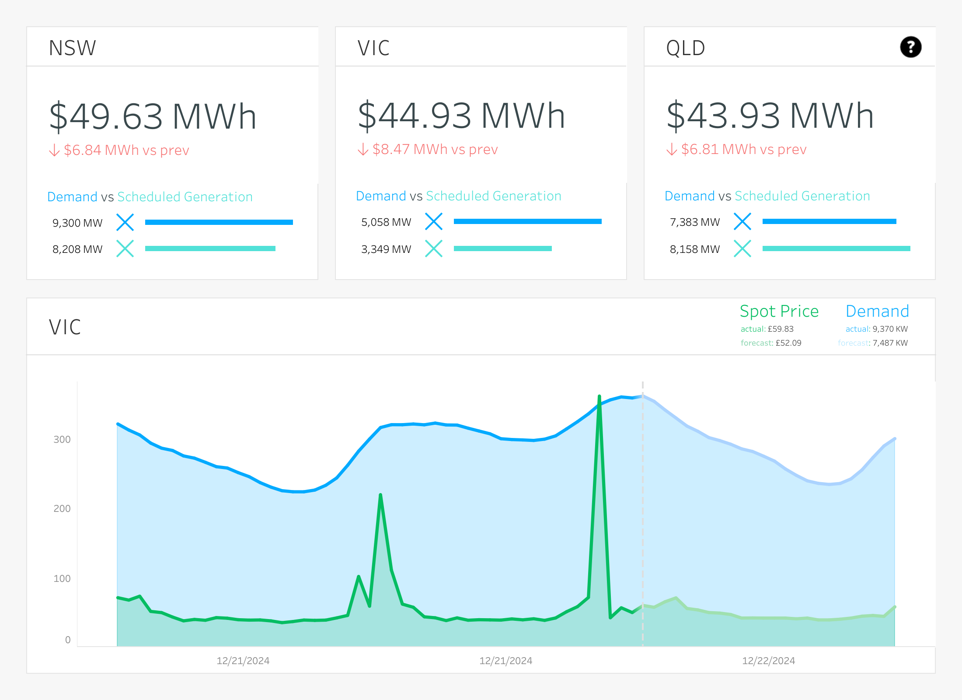Image resolution: width=962 pixels, height=700 pixels.
Task: Select the QLD 7,383 MW demand bar
Action: click(x=830, y=221)
